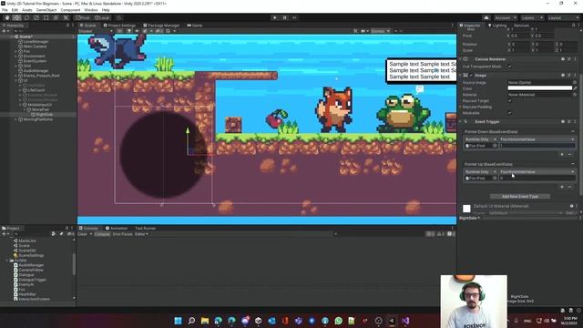Screen dimensions: 583x328
Task: Select the Scale tool in the toolbar
Action: (36, 17)
